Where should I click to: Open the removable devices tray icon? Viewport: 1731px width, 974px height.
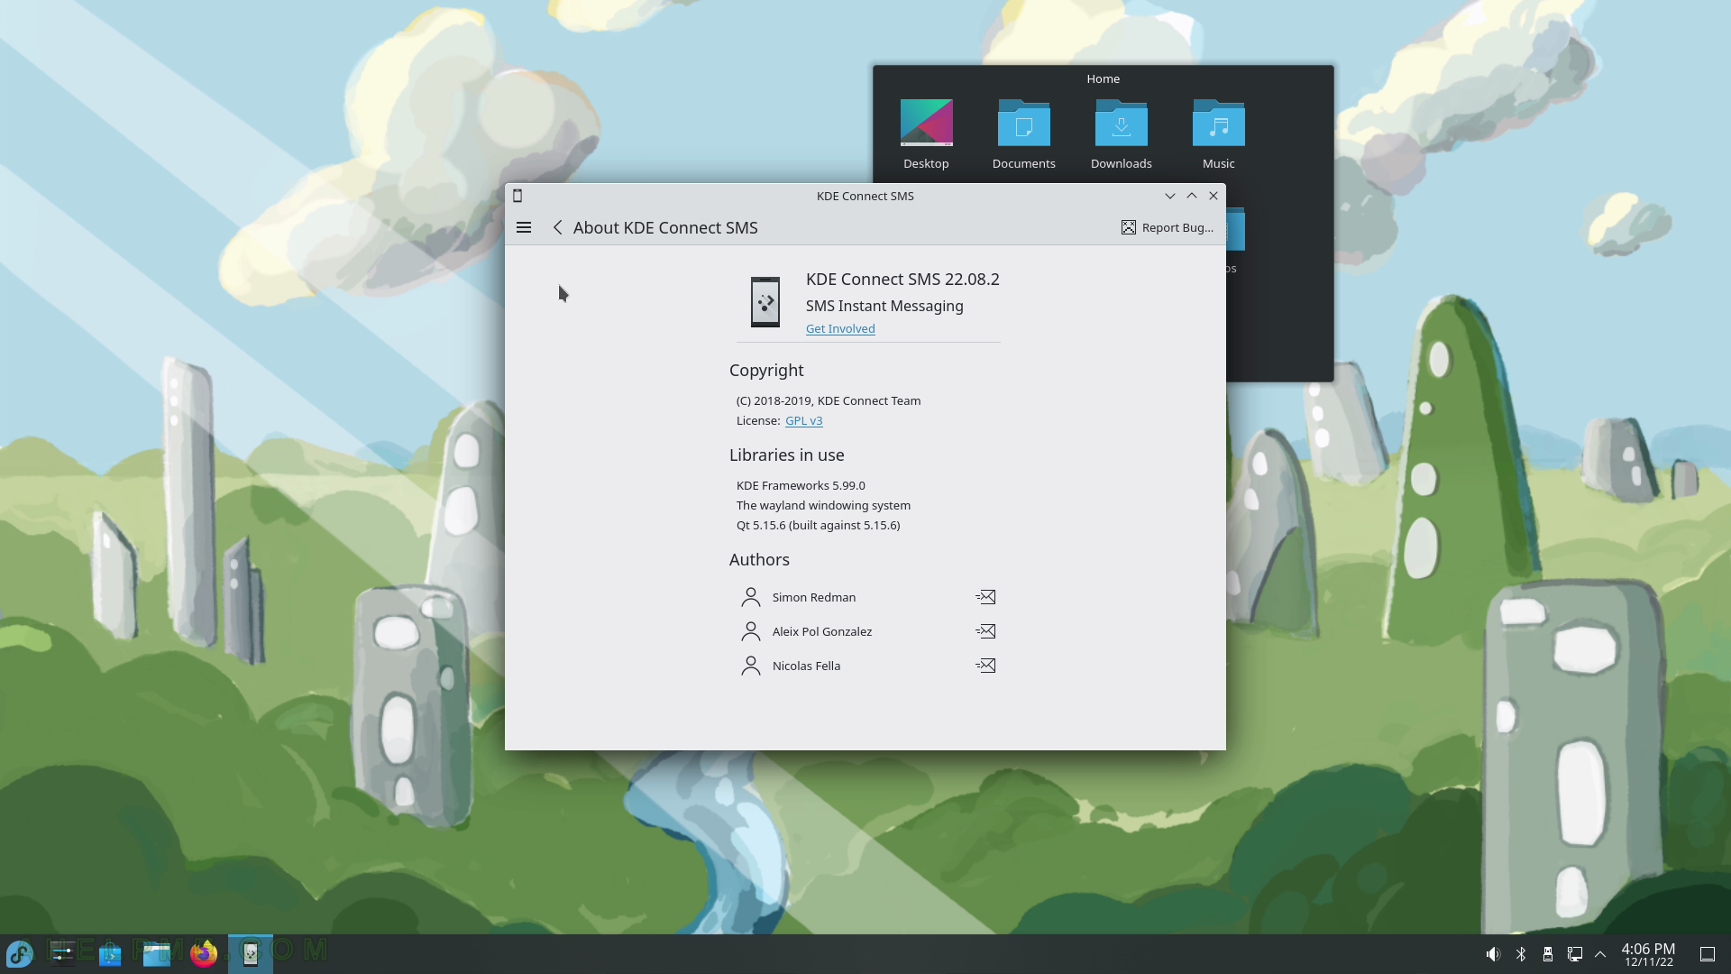[1548, 954]
